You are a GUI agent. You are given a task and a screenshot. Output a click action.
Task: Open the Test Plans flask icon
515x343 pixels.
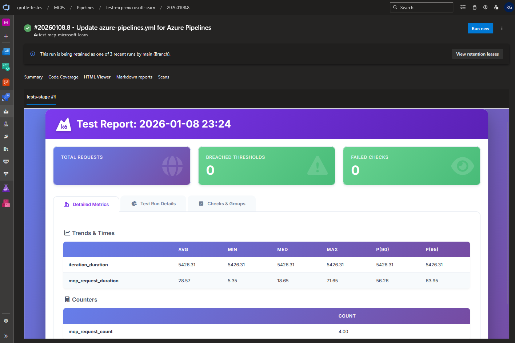click(6, 188)
